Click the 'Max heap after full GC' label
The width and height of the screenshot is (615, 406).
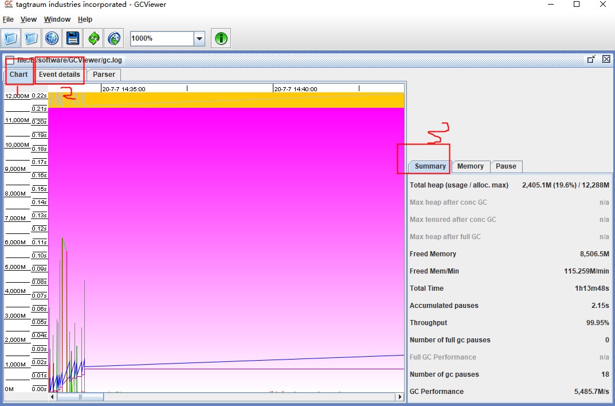tap(445, 237)
